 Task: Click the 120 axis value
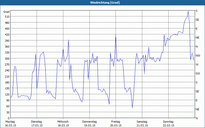[x=7, y=94]
